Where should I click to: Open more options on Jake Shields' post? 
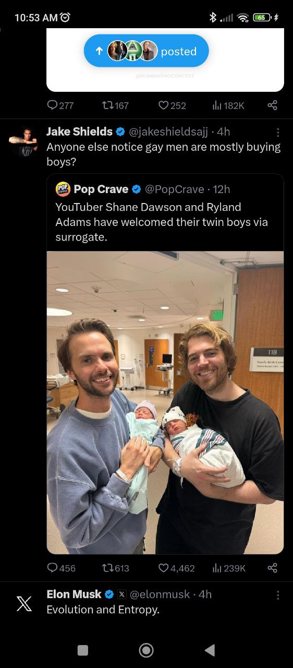278,132
